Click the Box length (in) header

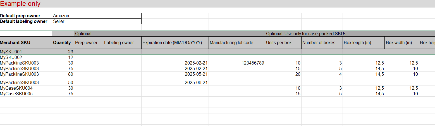(x=359, y=43)
